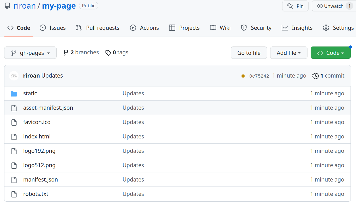Click Updates commit message on robots.txt row
Image resolution: width=356 pixels, height=204 pixels.
133,194
